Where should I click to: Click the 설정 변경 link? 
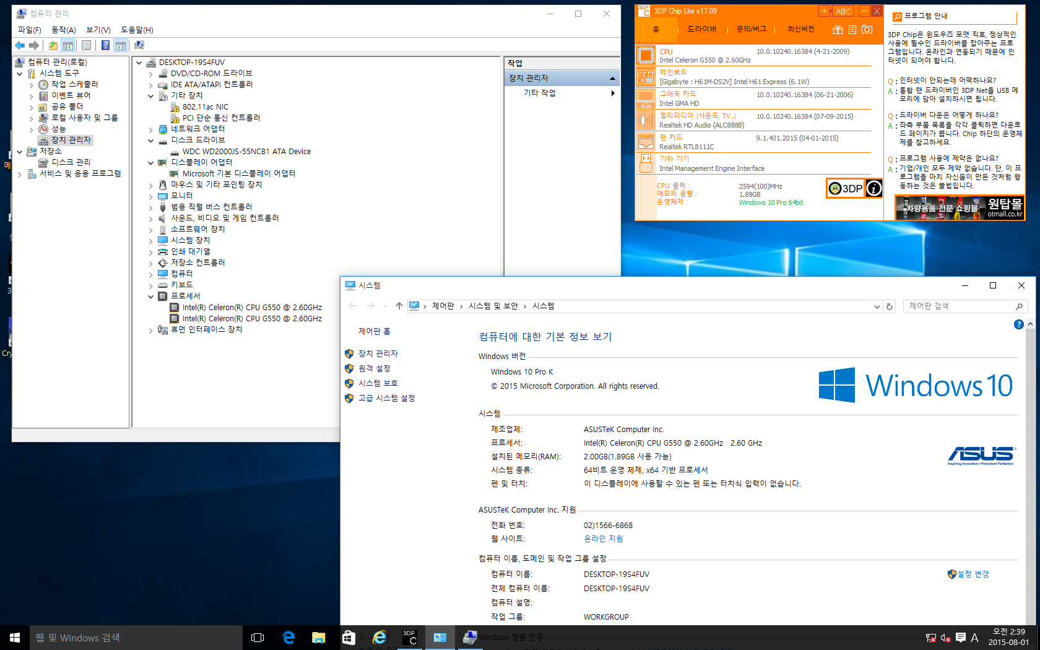(x=973, y=574)
